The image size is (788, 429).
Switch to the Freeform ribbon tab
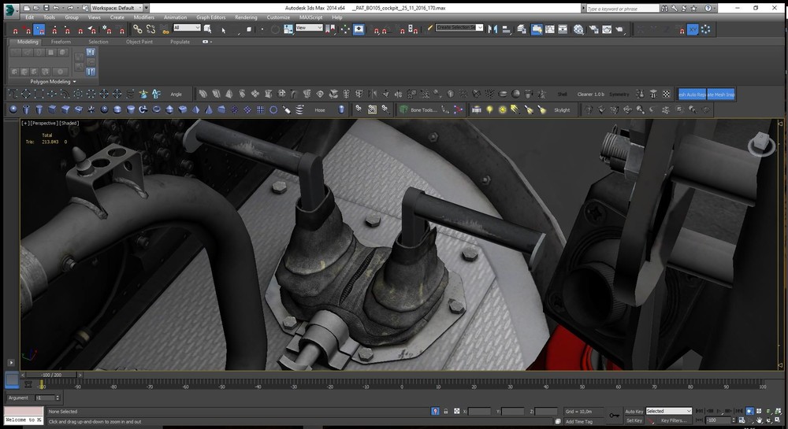(x=61, y=42)
